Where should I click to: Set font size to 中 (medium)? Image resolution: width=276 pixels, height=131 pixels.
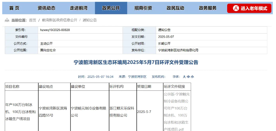coord(188,77)
